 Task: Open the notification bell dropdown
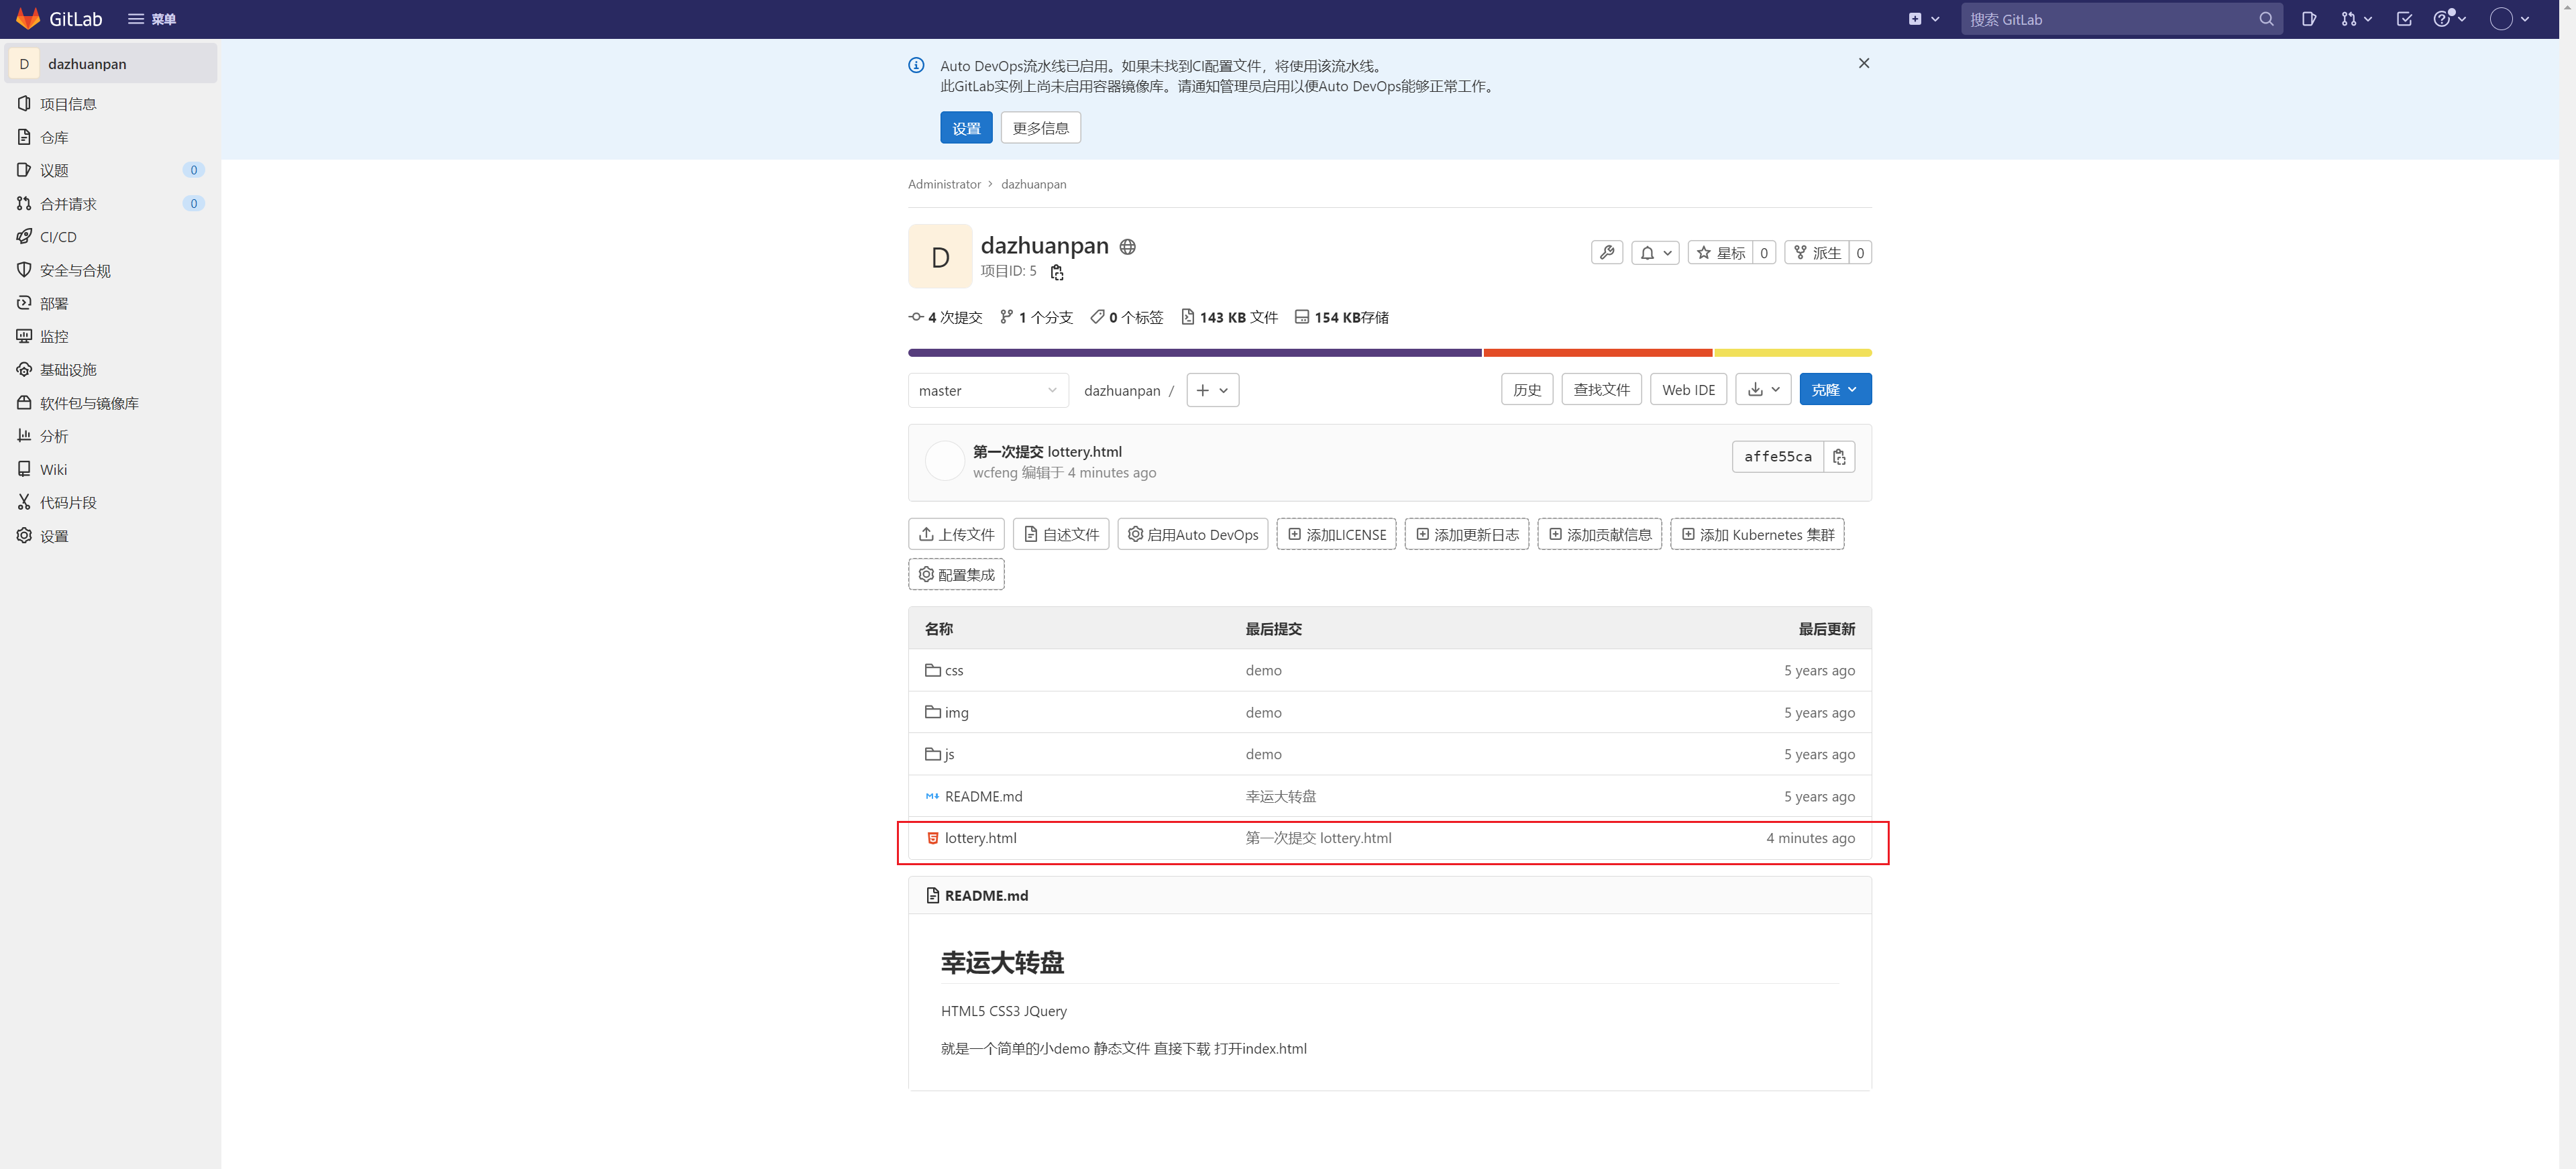(x=1655, y=253)
